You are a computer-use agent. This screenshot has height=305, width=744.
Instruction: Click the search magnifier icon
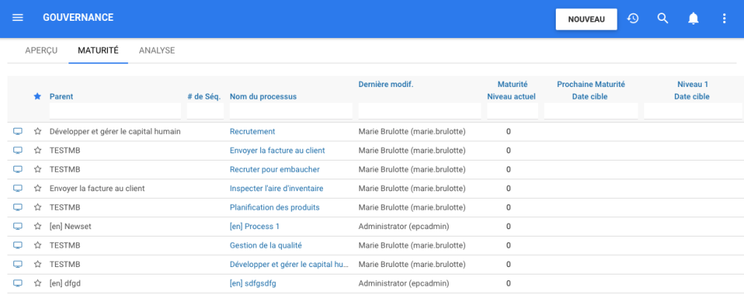click(663, 19)
